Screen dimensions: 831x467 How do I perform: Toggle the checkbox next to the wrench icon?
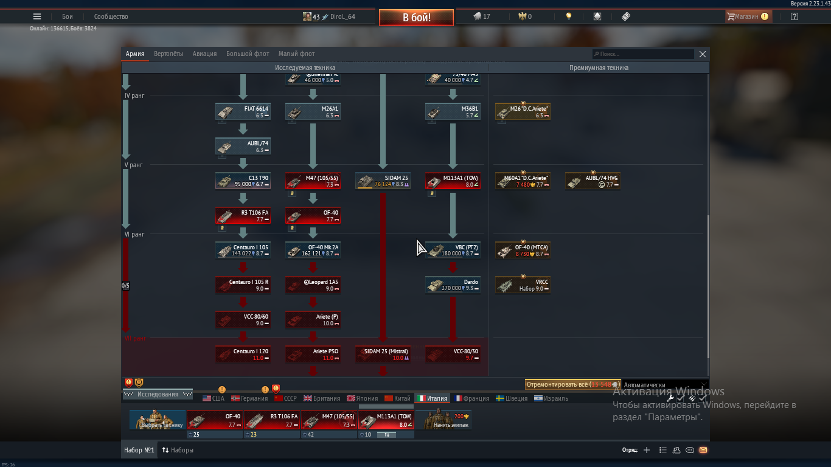click(x=681, y=399)
